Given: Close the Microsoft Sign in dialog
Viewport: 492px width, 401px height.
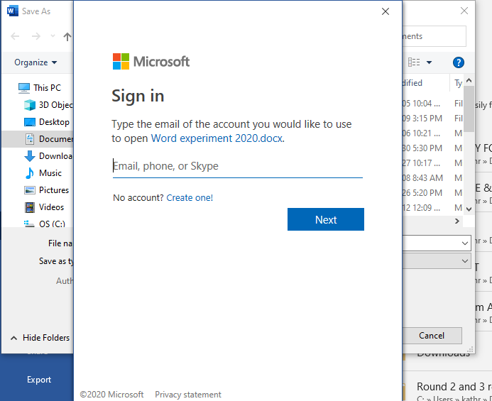Looking at the screenshot, I should coord(386,11).
